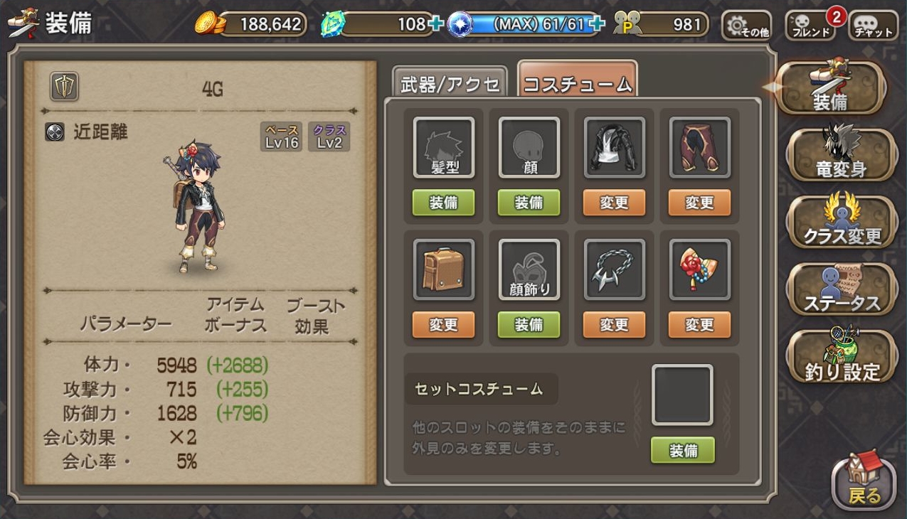Tap the plus next to gem count
Image resolution: width=907 pixels, height=519 pixels.
[437, 24]
